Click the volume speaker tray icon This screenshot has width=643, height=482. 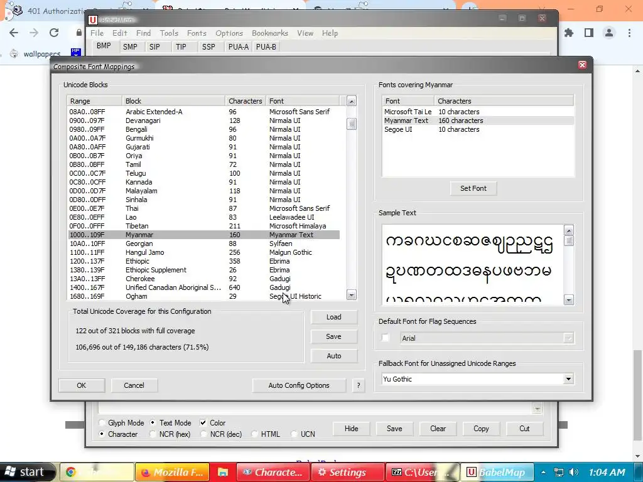tap(574, 472)
